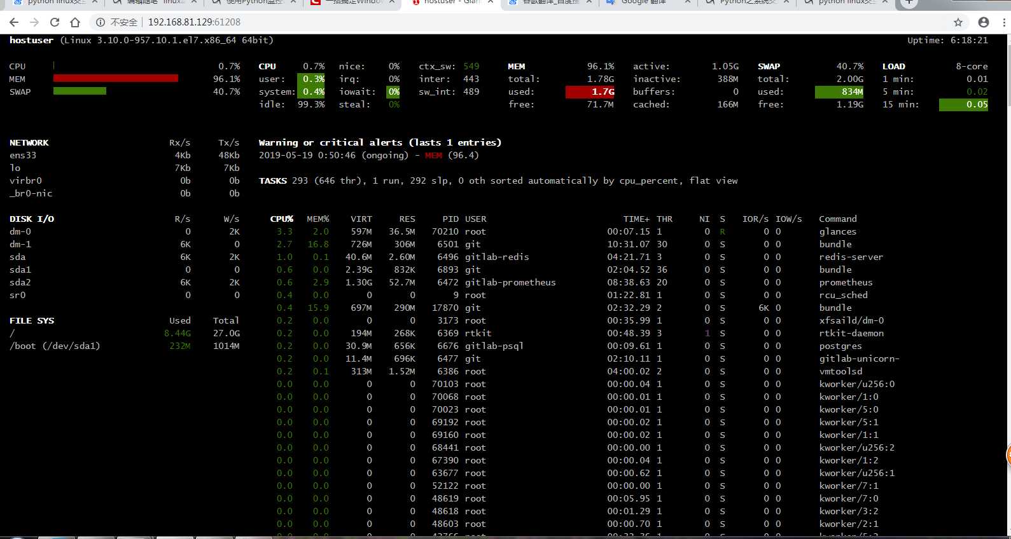Open the Chrome profile avatar icon
Image resolution: width=1011 pixels, height=539 pixels.
(984, 22)
